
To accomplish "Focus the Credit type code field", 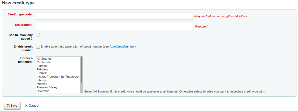I will click(x=114, y=16).
